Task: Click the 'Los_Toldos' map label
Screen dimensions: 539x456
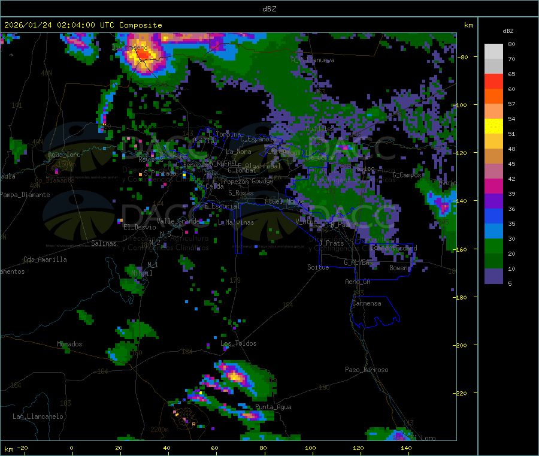Action: (x=238, y=343)
